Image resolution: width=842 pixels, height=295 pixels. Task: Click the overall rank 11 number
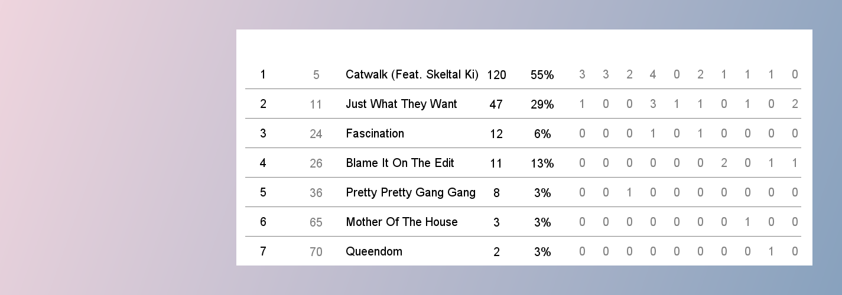tap(316, 104)
